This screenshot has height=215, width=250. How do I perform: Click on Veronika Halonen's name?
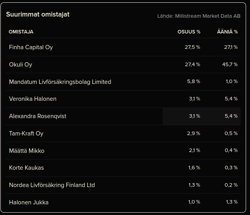[33, 99]
